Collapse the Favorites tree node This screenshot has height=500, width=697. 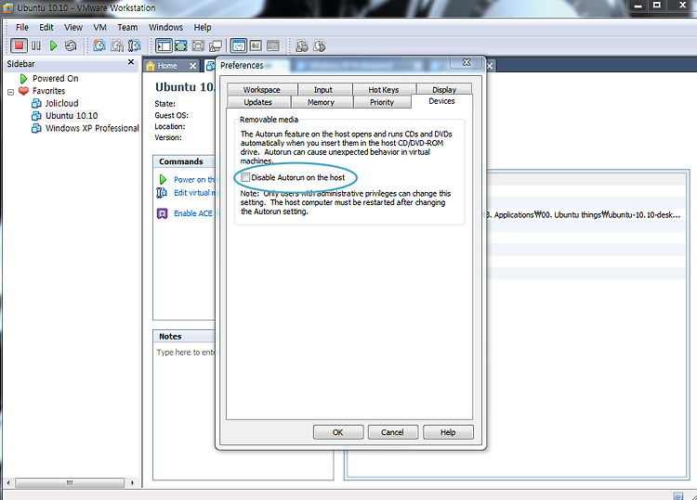(10, 92)
